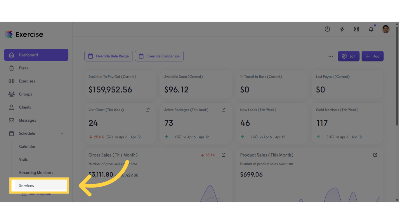
Task: Click the page's vertical scrollbar
Action: pos(397,76)
